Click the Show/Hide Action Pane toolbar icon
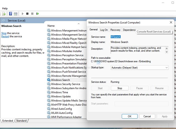Image resolution: width=176 pixels, height=129 pixels. 16,14
